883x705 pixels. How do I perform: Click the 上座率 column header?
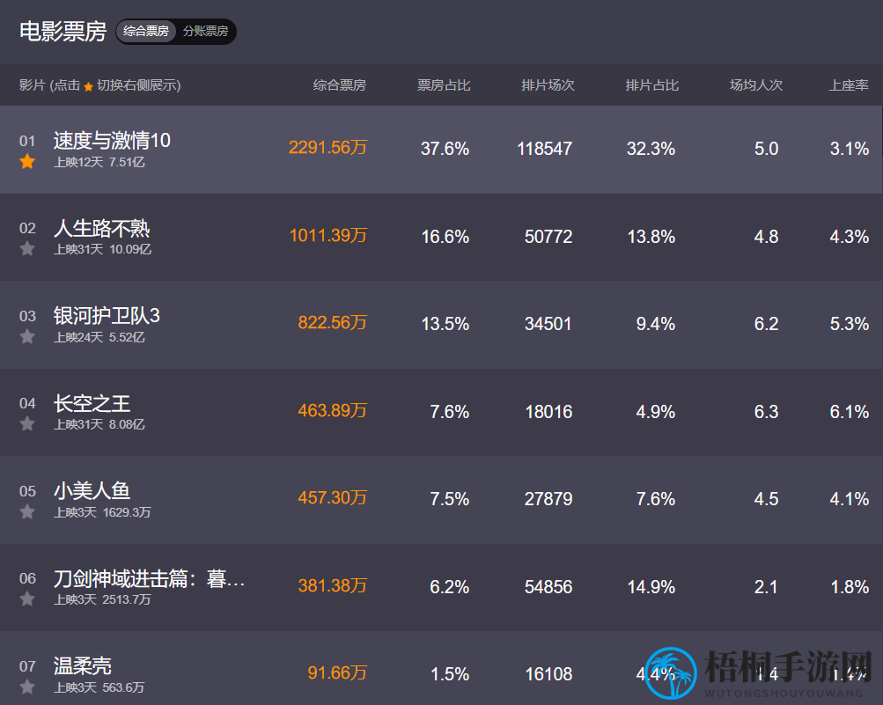coord(849,85)
